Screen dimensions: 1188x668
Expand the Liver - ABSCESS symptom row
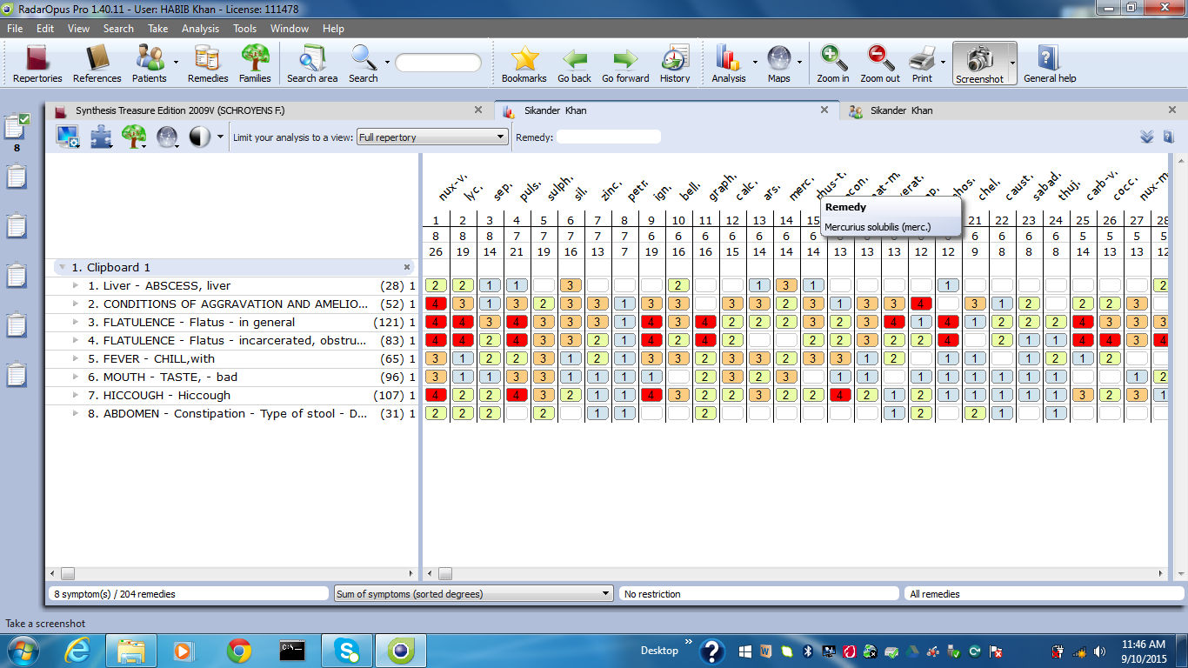(x=76, y=286)
